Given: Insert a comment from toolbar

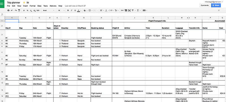Looking at the screenshot, I should [126, 10].
